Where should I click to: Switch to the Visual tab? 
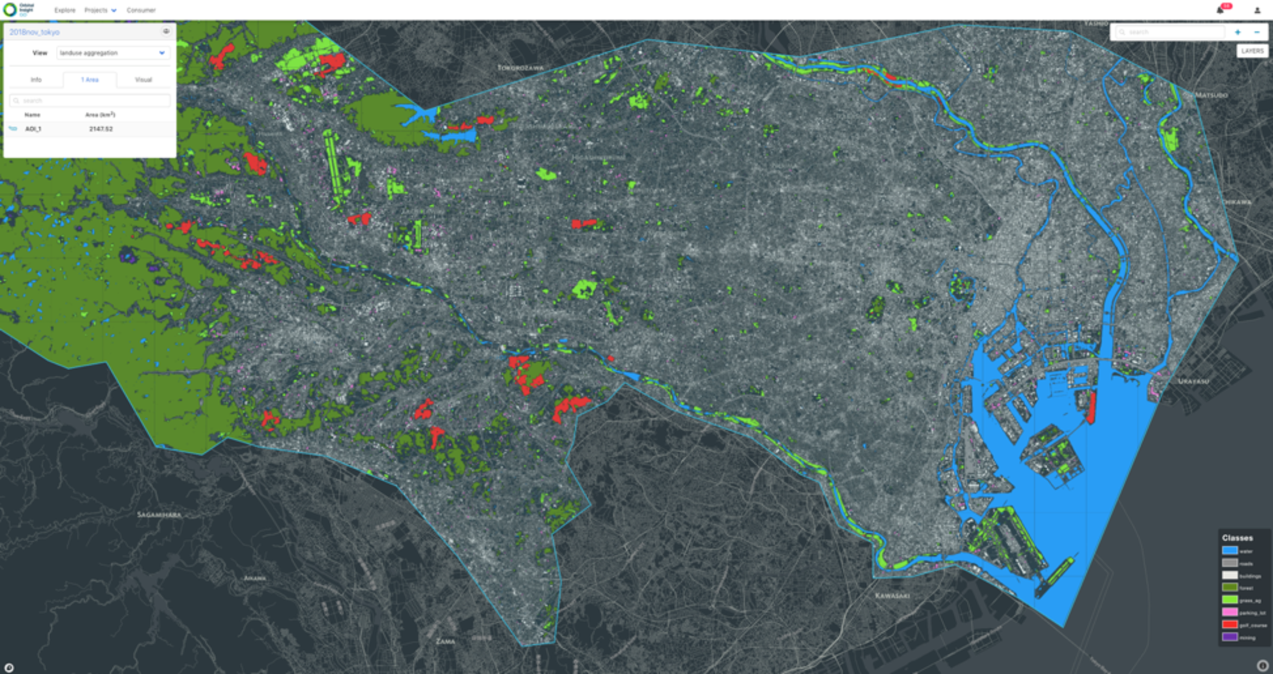coord(143,80)
